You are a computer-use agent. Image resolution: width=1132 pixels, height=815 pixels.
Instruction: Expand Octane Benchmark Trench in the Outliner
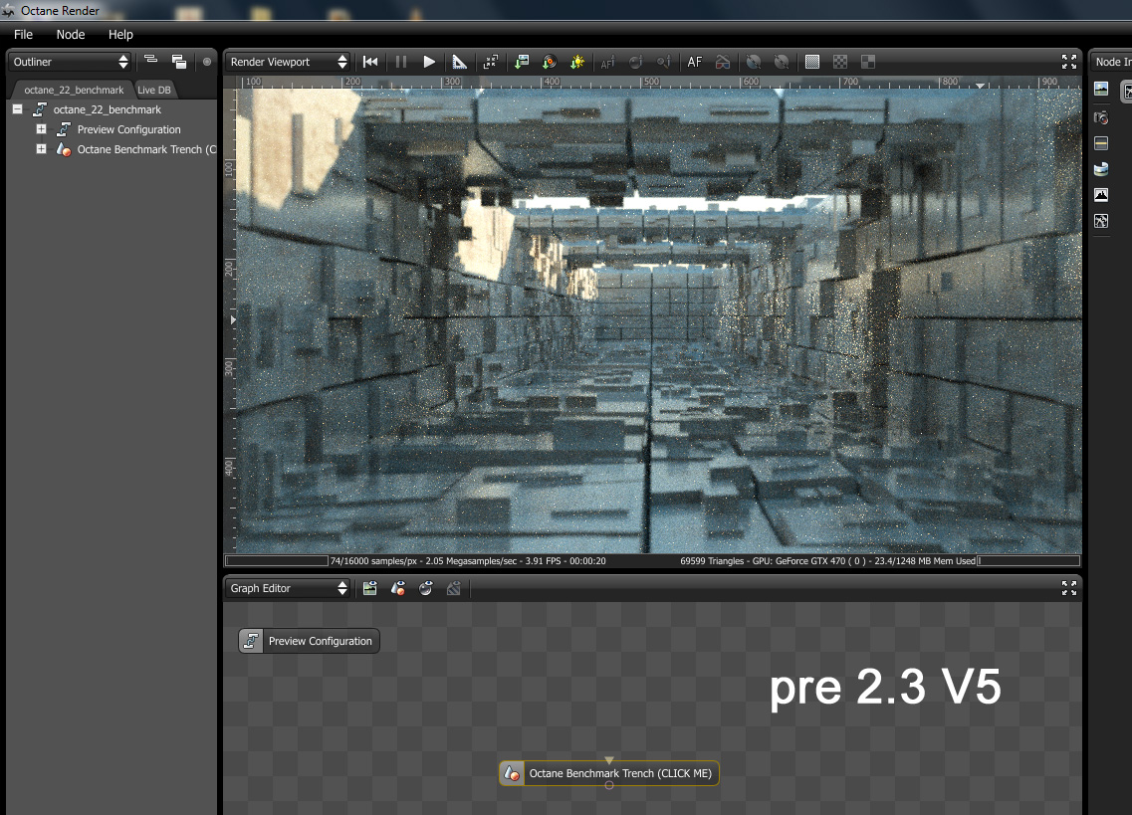(x=41, y=149)
